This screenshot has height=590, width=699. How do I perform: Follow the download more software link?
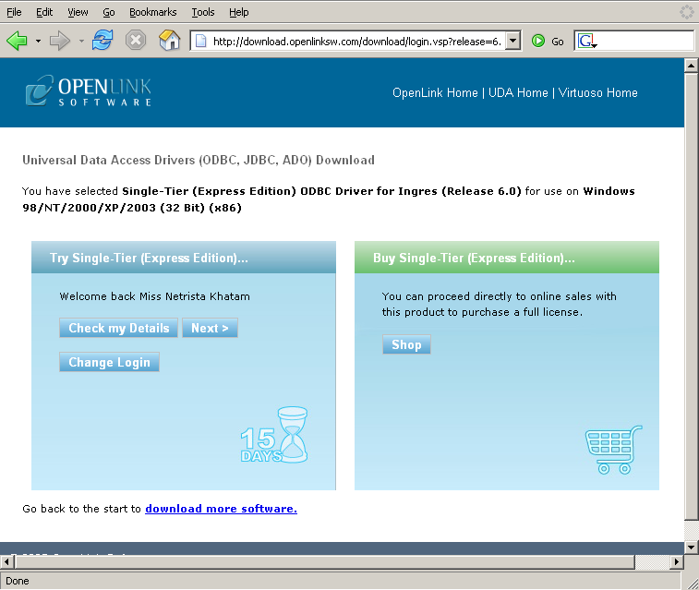(221, 509)
